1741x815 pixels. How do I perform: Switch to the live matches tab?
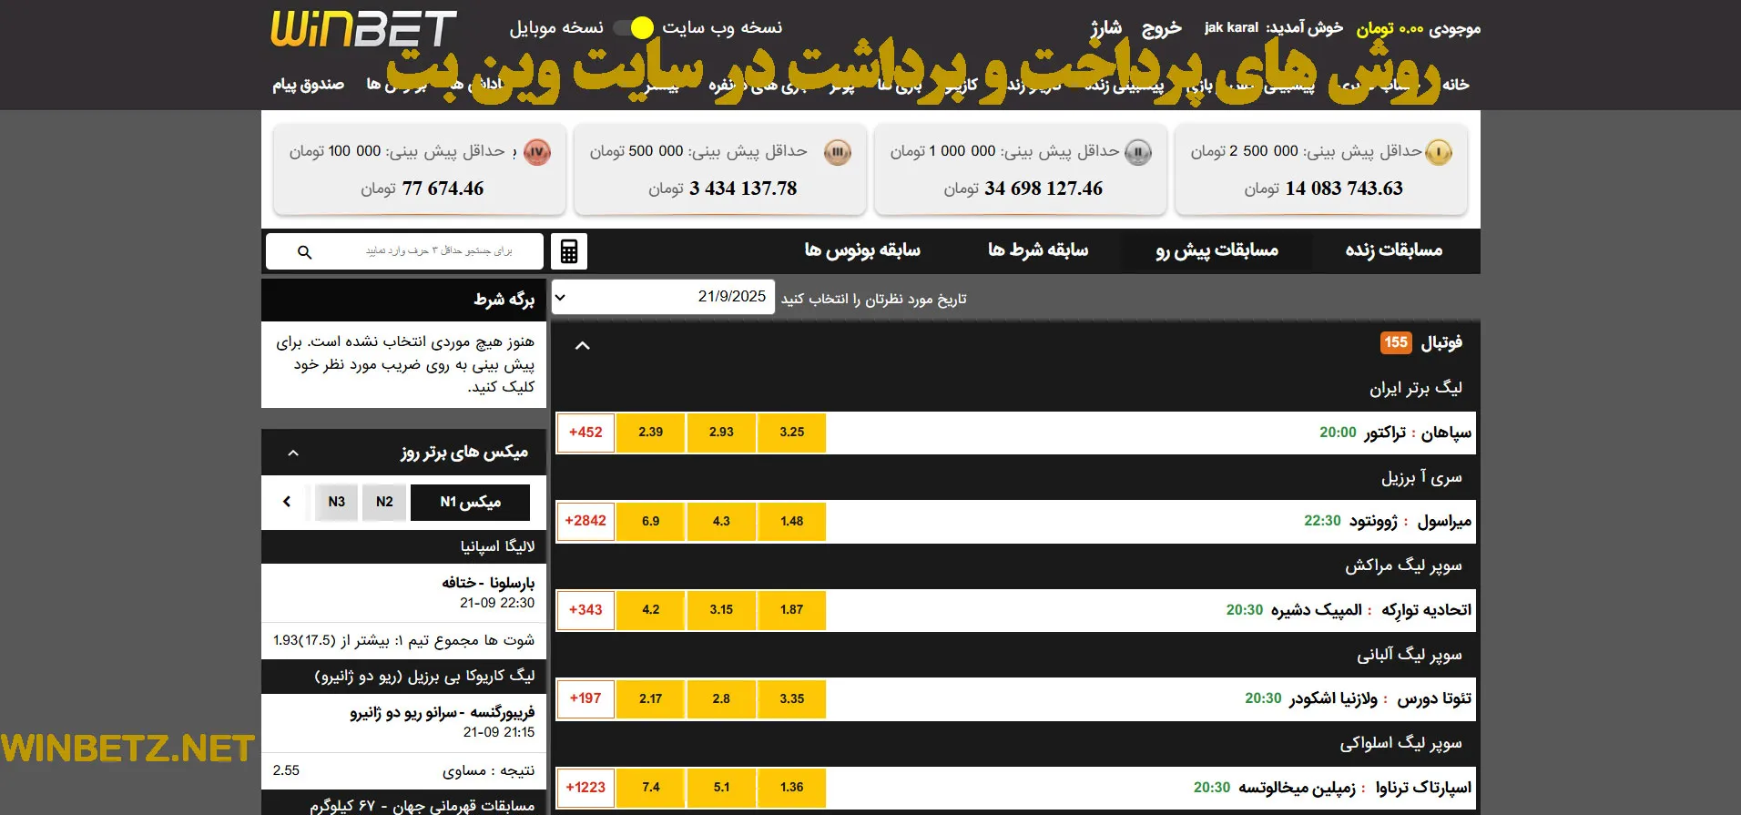coord(1393,250)
